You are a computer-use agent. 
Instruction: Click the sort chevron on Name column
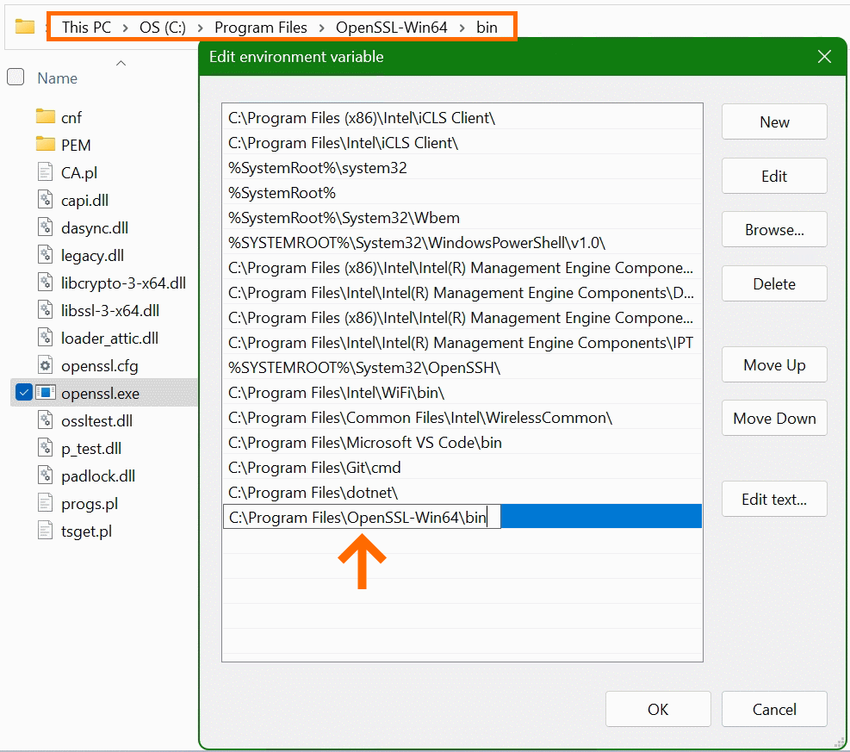tap(121, 62)
